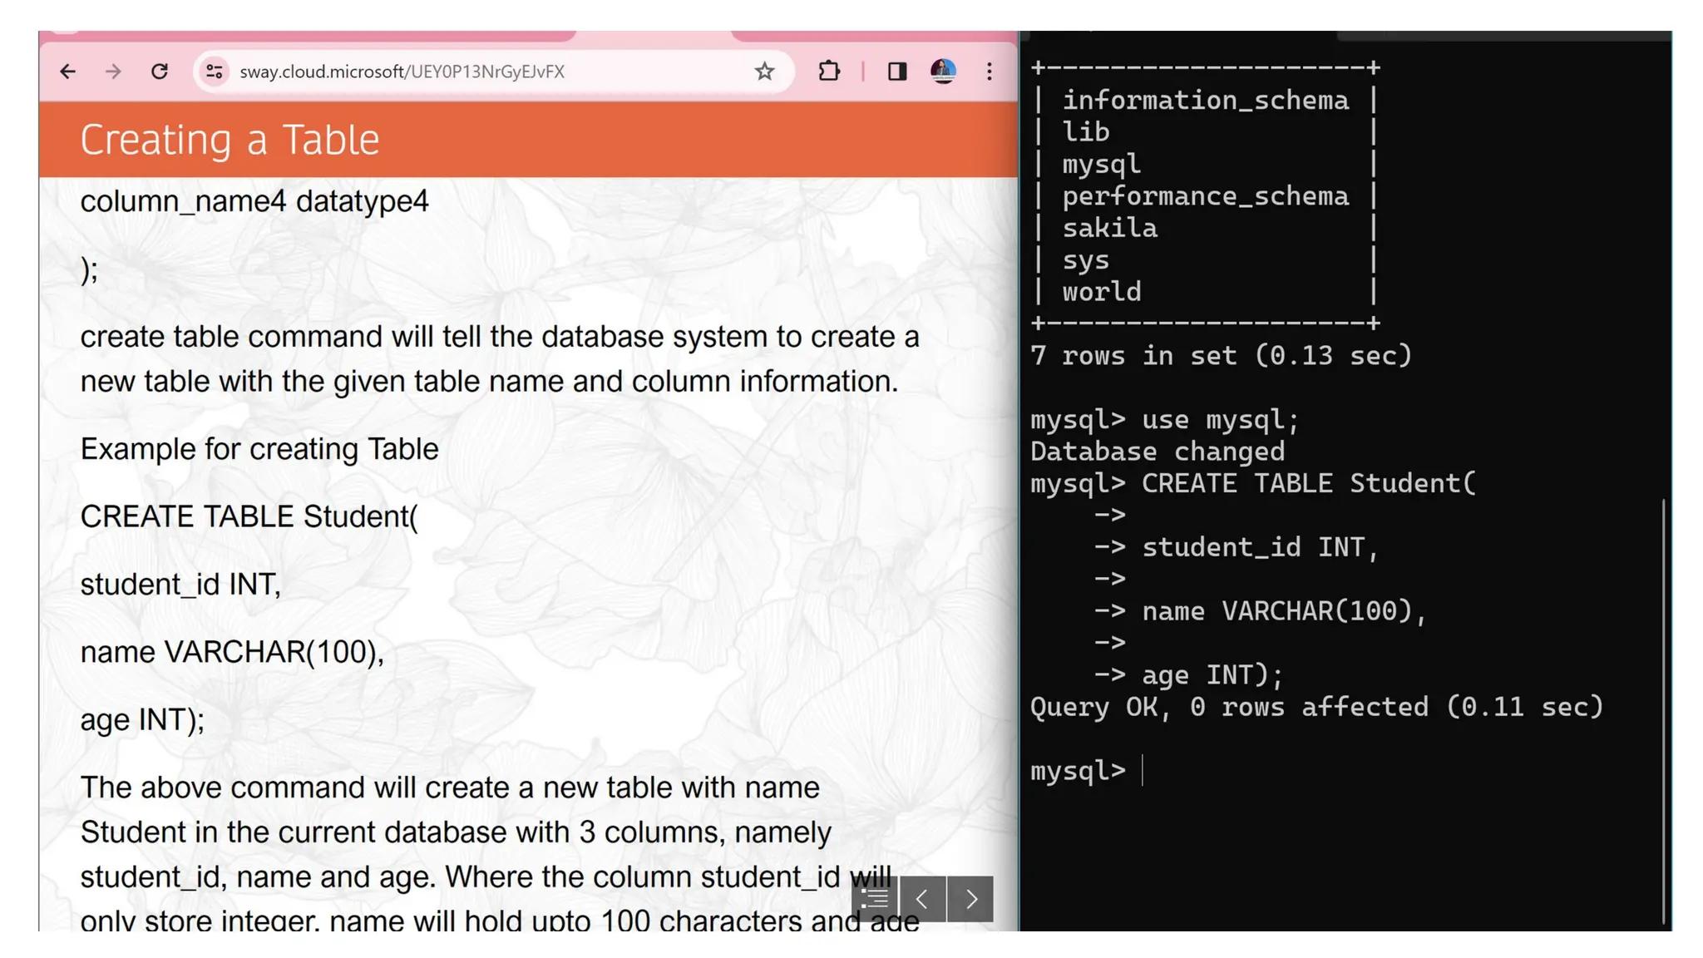Open the Chrome profile avatar
This screenshot has height=958, width=1703.
[x=942, y=72]
